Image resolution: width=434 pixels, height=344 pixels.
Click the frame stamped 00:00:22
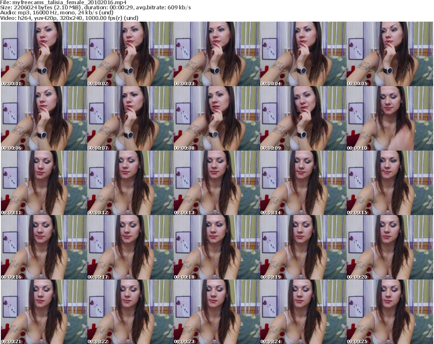130,312
